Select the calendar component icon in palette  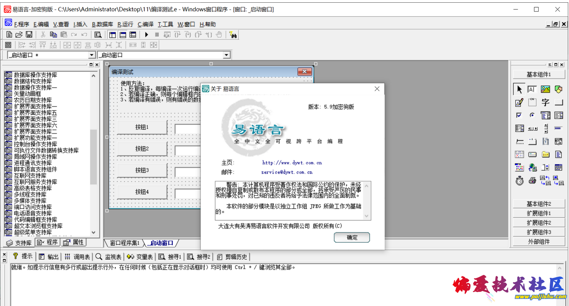pos(519,154)
